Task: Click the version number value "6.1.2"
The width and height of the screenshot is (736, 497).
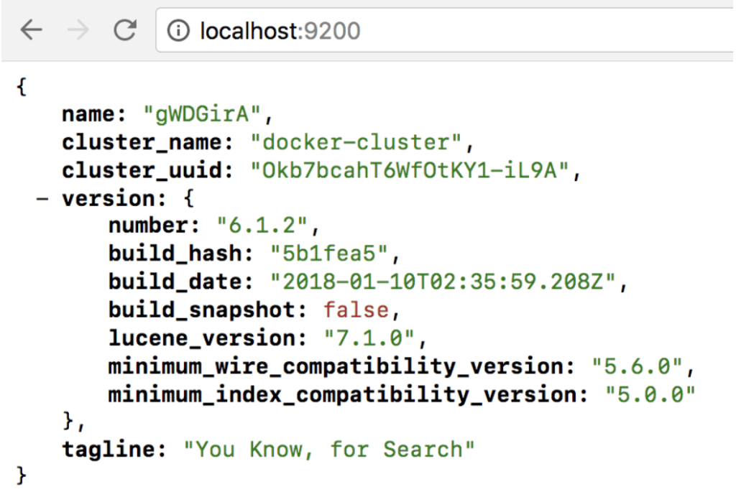Action: [x=262, y=226]
